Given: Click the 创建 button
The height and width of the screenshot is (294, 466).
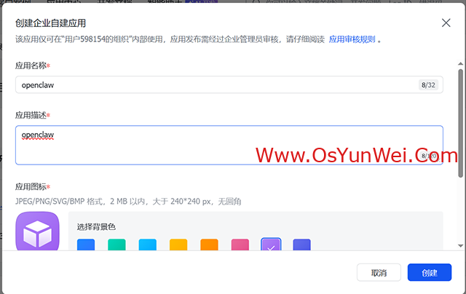Looking at the screenshot, I should (x=429, y=273).
